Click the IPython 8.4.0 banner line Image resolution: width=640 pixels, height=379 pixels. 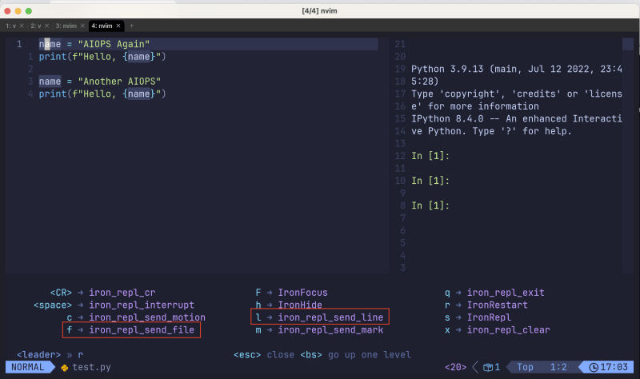[516, 118]
